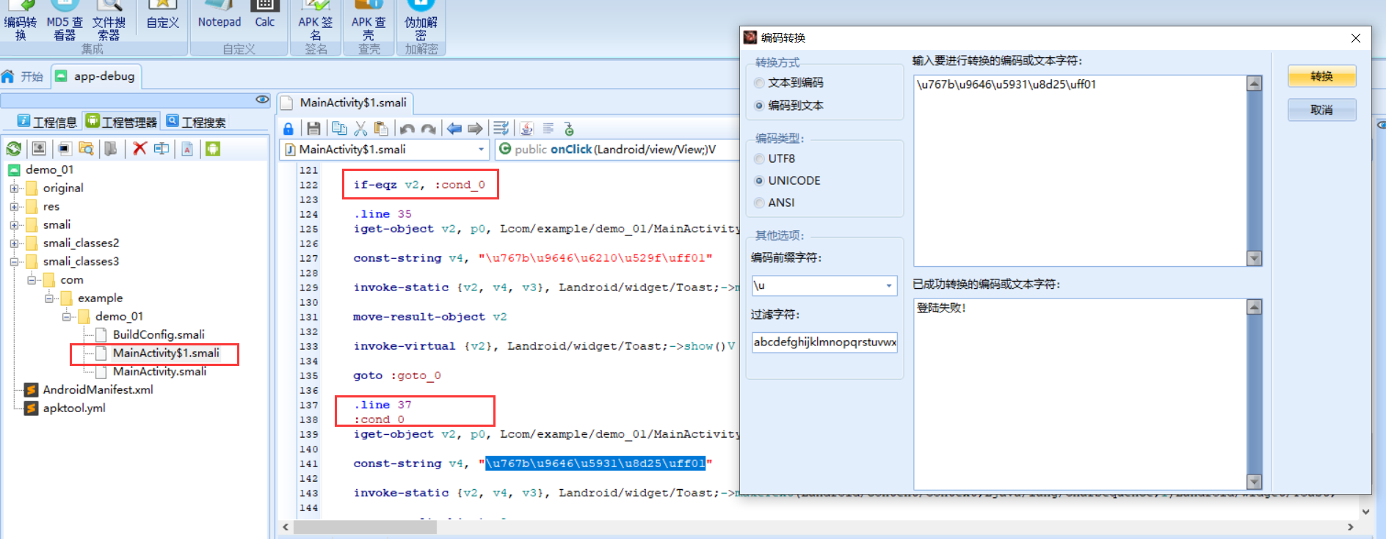The width and height of the screenshot is (1386, 539).
Task: Click input box scrollbar down arrow
Action: 1255,258
